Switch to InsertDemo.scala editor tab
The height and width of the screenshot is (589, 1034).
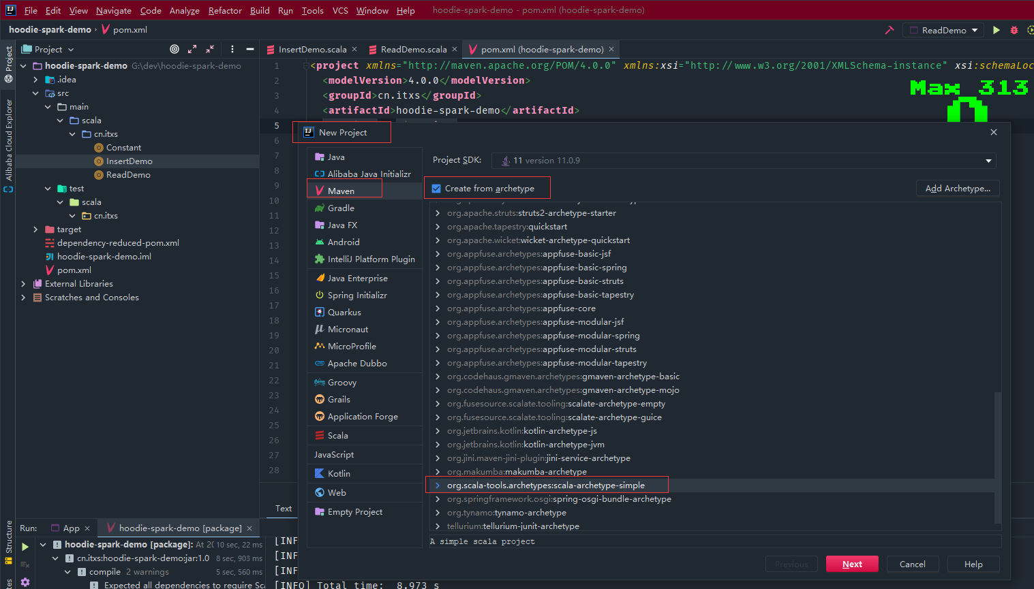312,49
